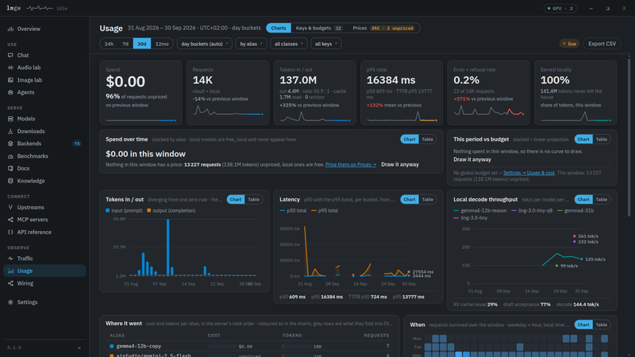Select the 12mo time range
This screenshot has width=635, height=357.
click(162, 44)
